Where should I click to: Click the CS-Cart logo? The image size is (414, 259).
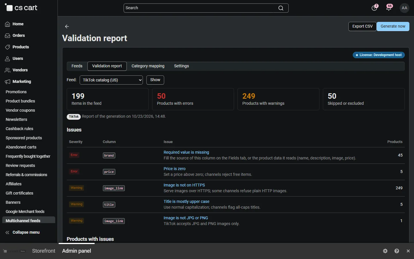[21, 8]
